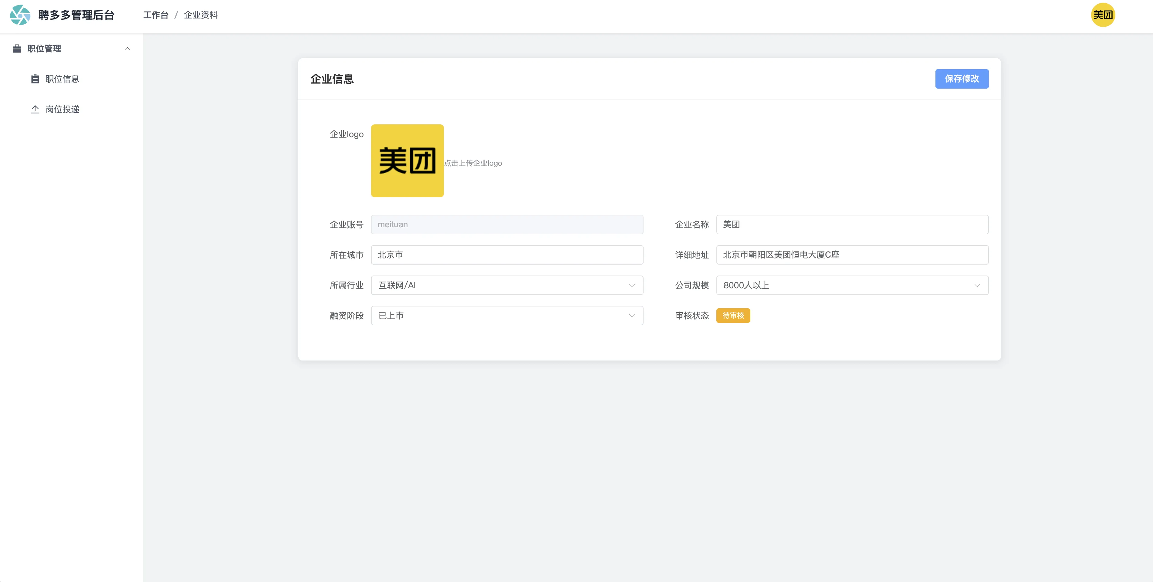Click the 待审核 status tag

point(733,316)
